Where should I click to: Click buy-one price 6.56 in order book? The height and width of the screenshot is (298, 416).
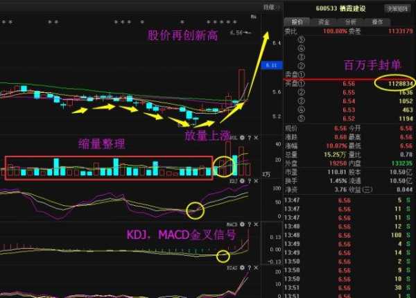click(349, 84)
